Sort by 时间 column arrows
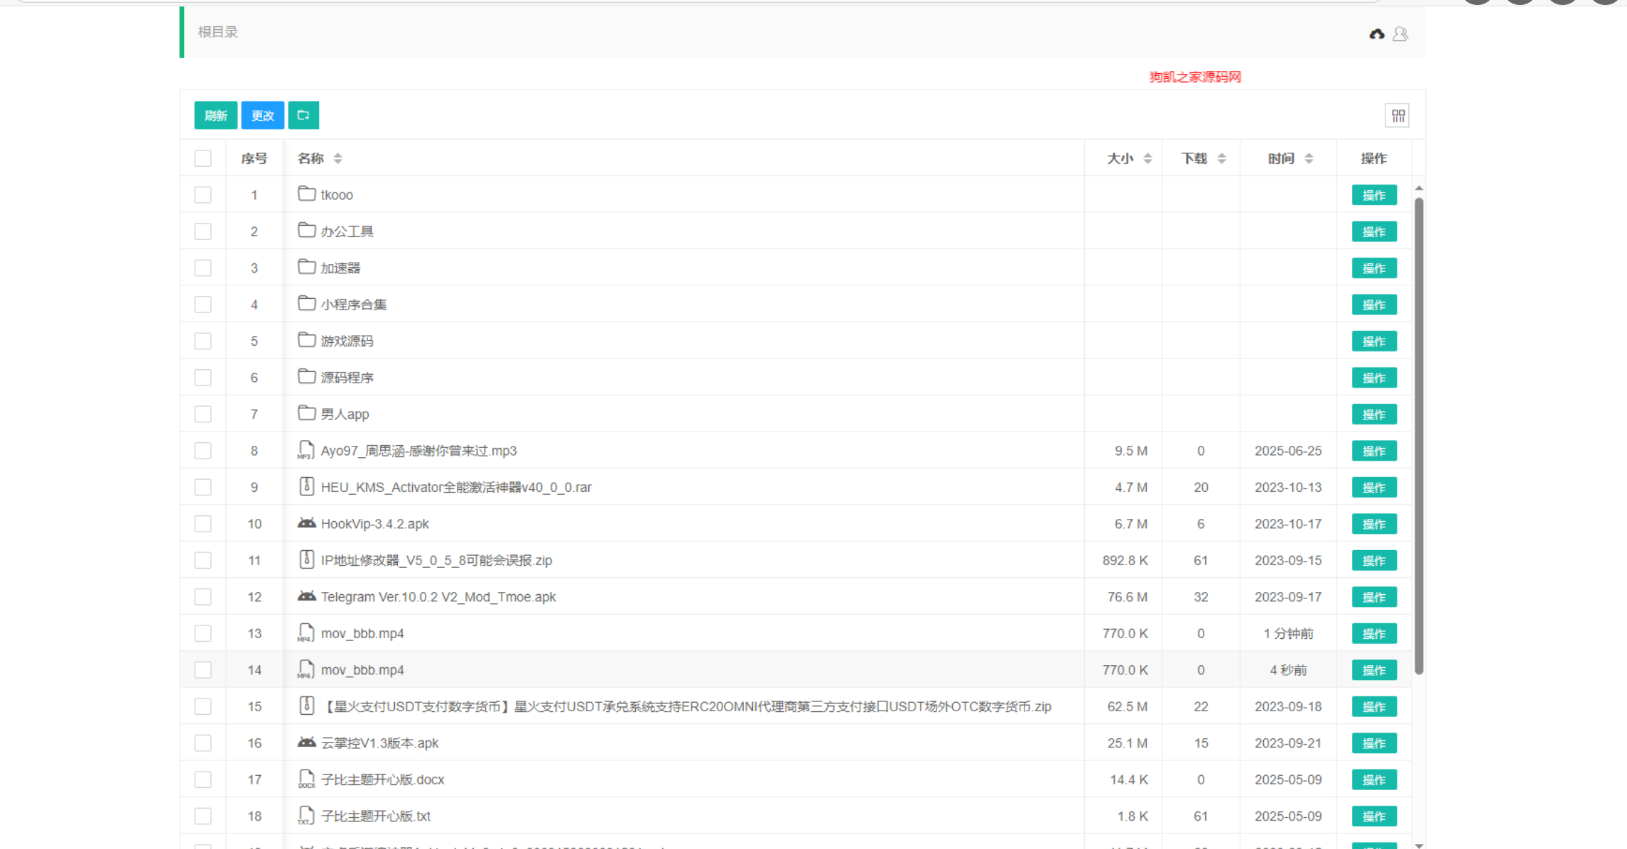This screenshot has width=1627, height=849. [x=1308, y=158]
